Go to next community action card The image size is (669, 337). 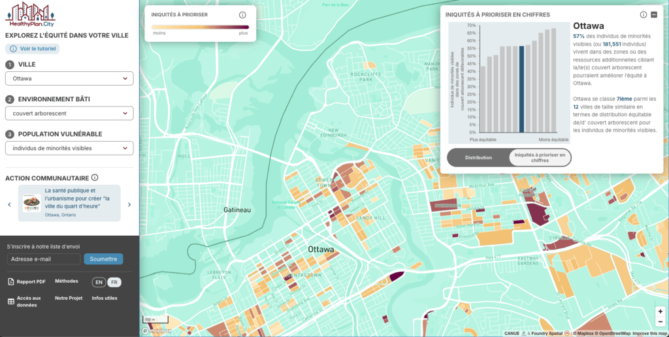point(129,204)
